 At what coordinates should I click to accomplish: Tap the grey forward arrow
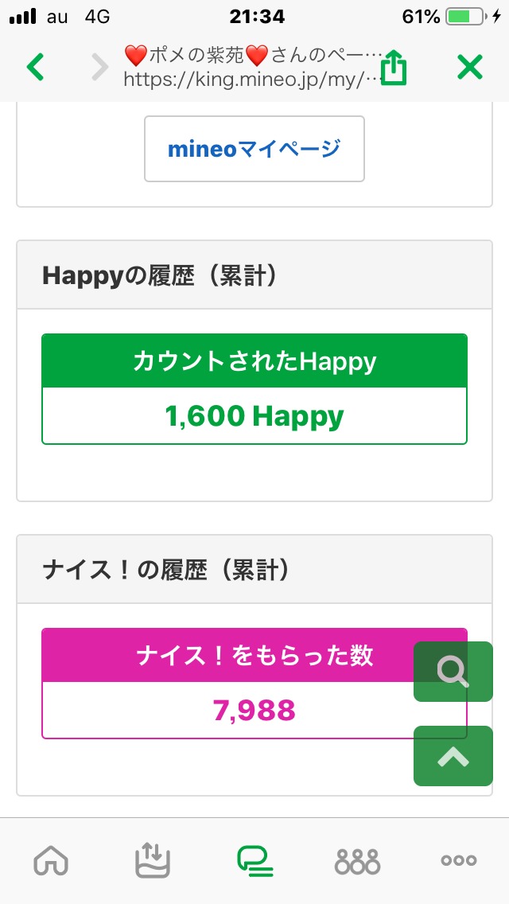point(99,68)
